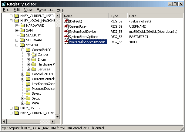Click the CurrentUser string value icon

click(66, 26)
